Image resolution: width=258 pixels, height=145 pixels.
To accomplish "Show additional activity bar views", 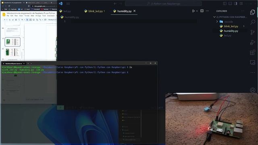I will pos(253,72).
